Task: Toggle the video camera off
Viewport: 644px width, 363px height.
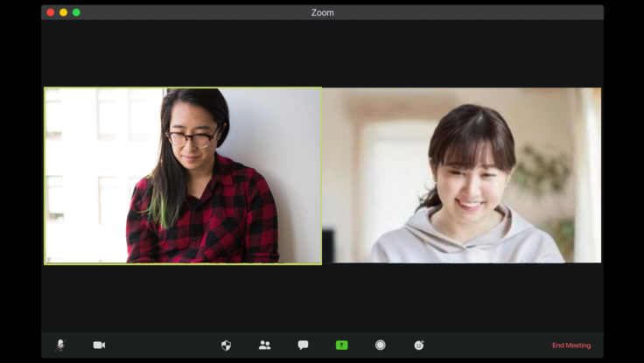Action: 99,345
